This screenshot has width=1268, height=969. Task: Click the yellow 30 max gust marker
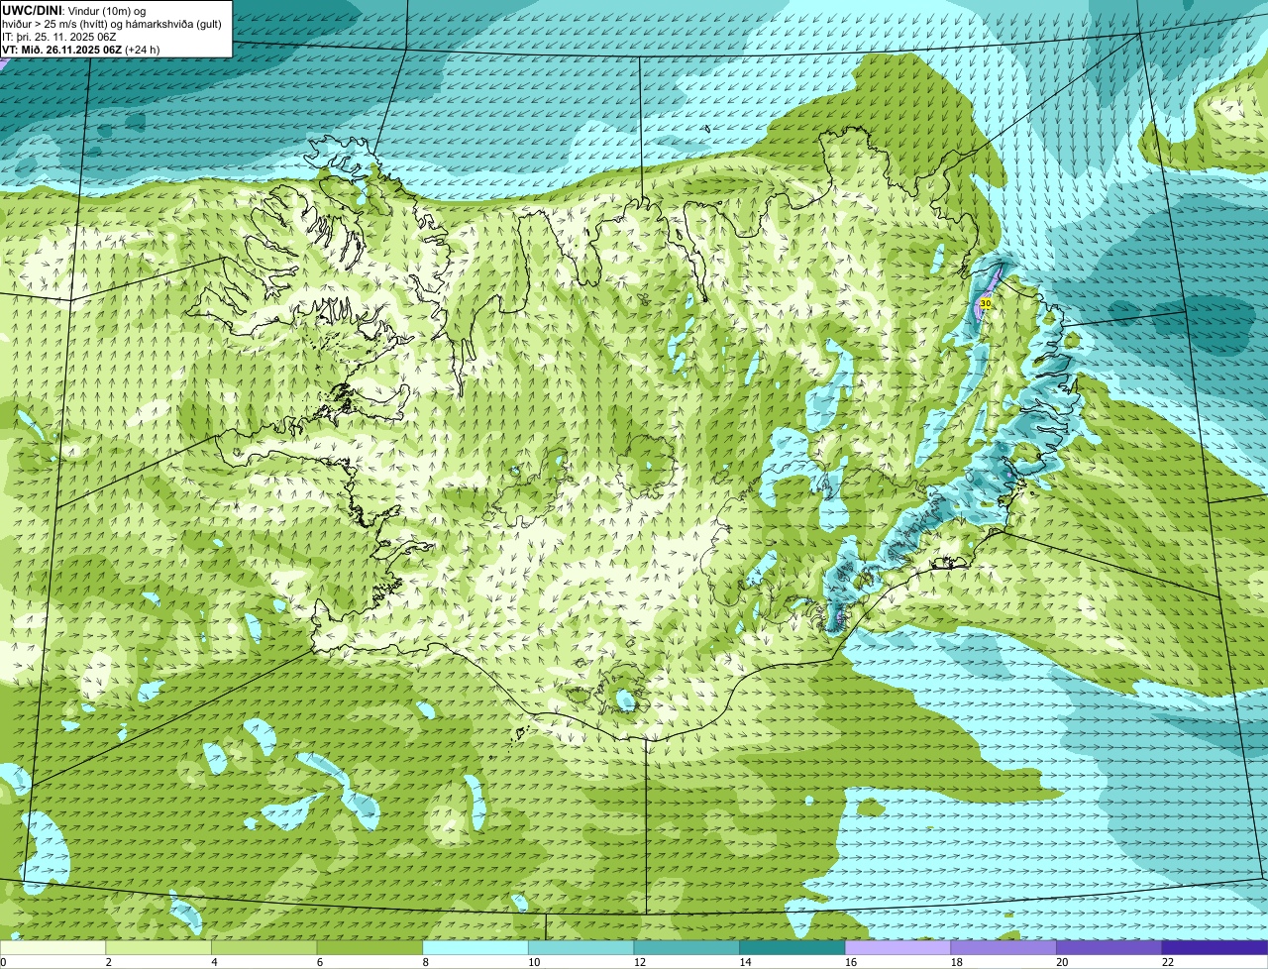(x=985, y=303)
